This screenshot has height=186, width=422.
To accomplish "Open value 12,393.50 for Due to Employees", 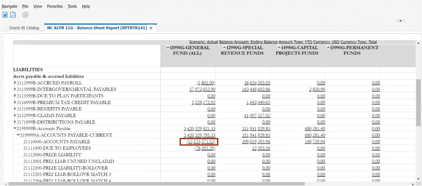I will point(261,148).
